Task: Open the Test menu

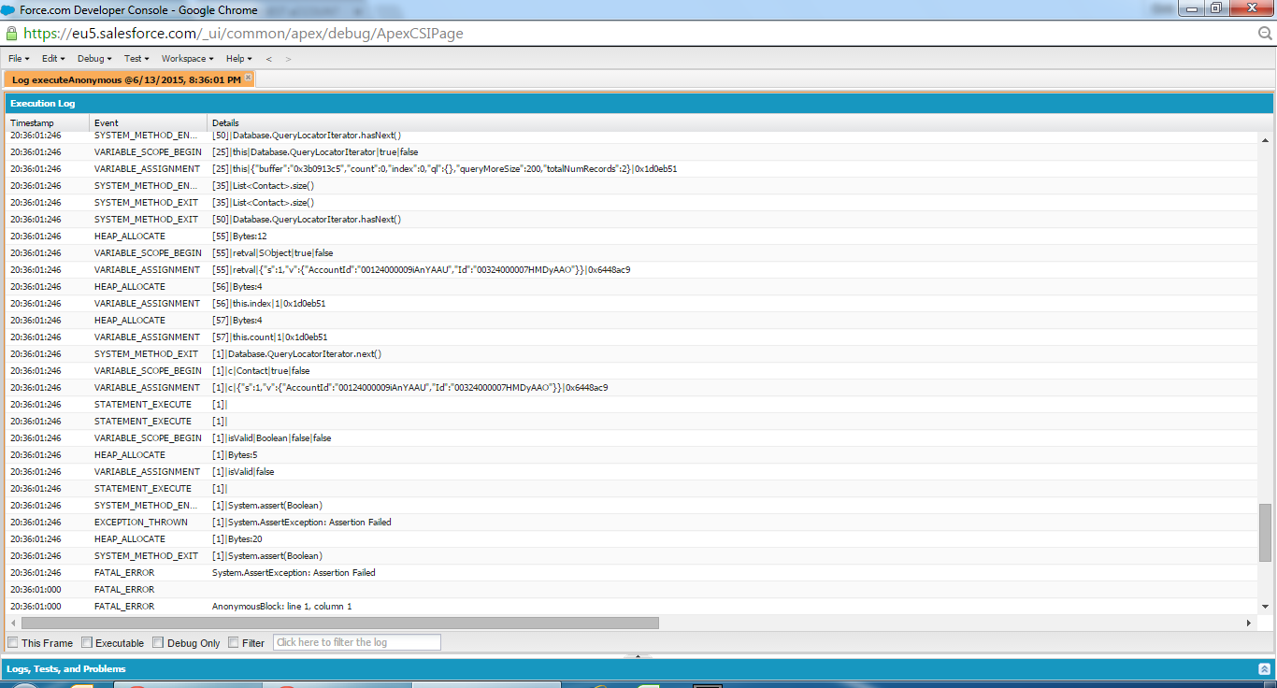Action: coord(136,59)
